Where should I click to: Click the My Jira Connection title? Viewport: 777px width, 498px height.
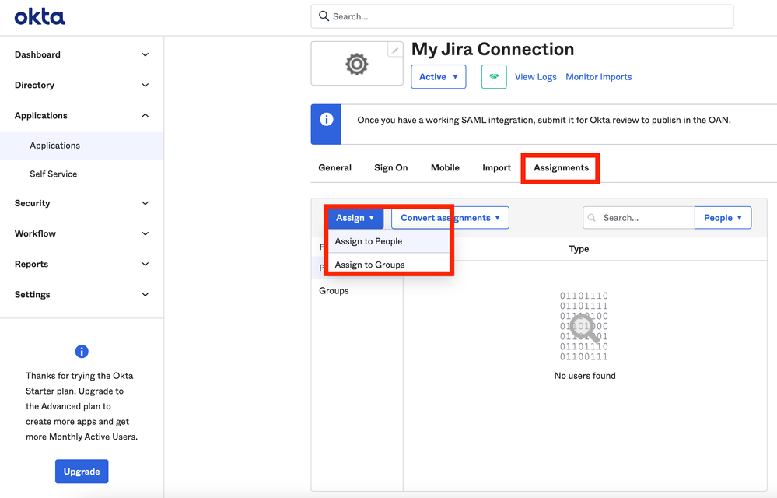[x=492, y=49]
